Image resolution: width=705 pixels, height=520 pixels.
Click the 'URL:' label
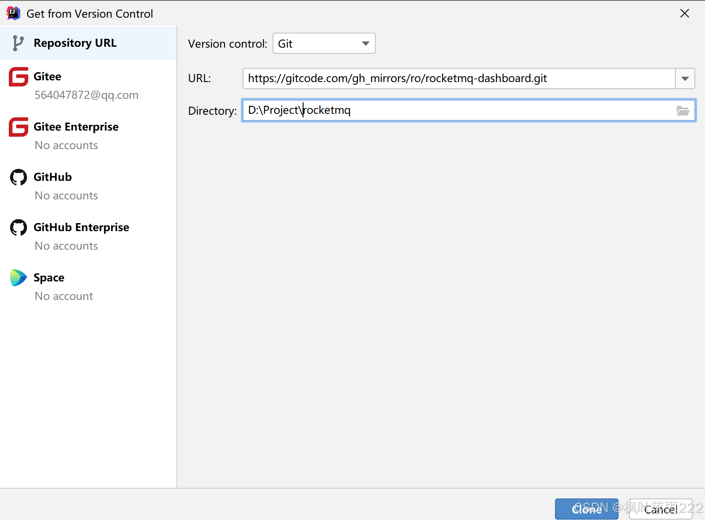click(199, 79)
